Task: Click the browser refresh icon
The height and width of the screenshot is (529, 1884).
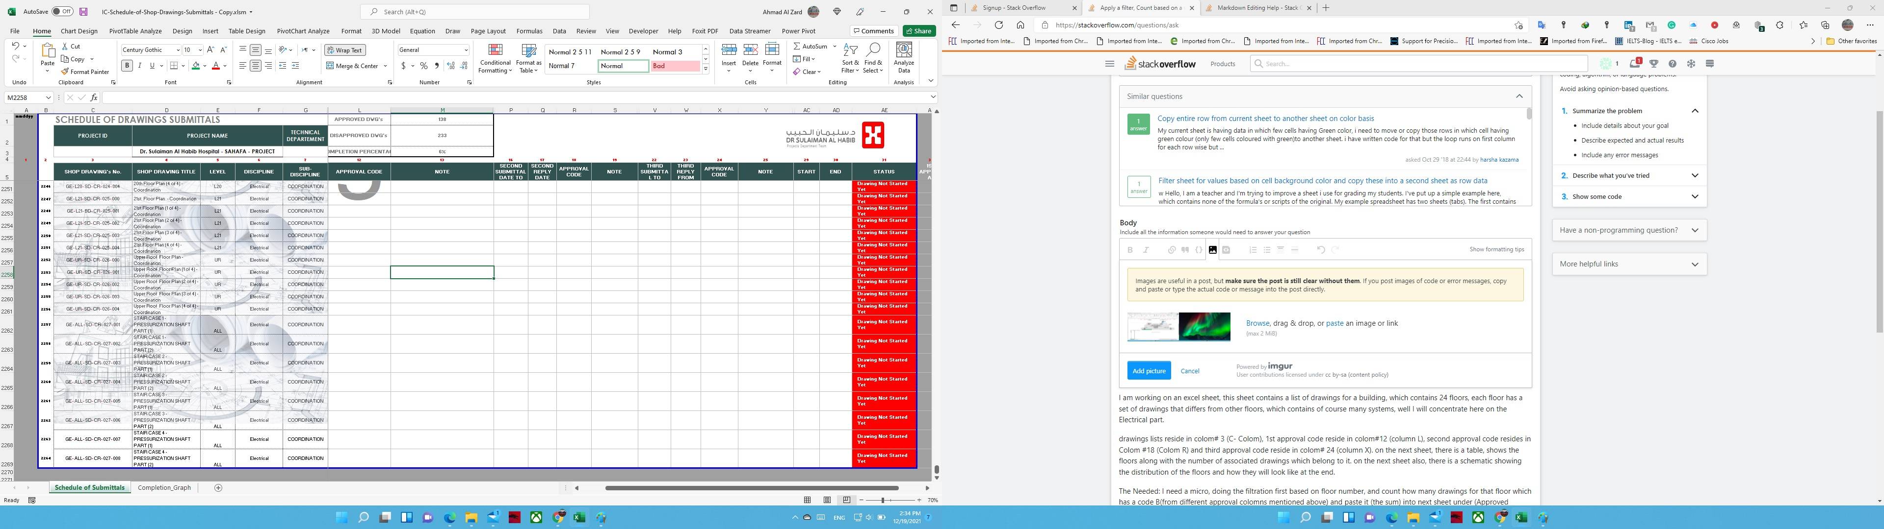Action: pos(998,25)
